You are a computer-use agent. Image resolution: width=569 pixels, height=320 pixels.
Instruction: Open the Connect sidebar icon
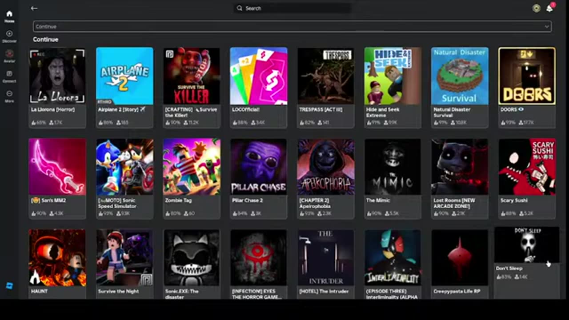point(9,74)
